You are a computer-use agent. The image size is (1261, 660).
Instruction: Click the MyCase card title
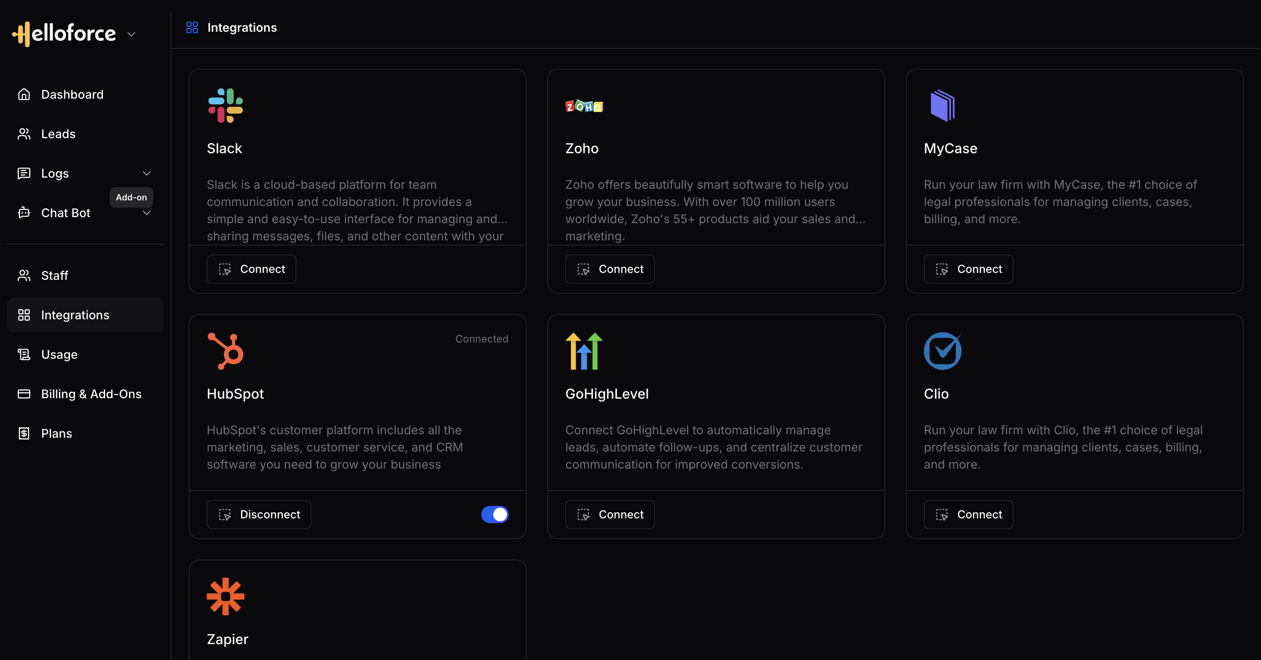(x=950, y=148)
